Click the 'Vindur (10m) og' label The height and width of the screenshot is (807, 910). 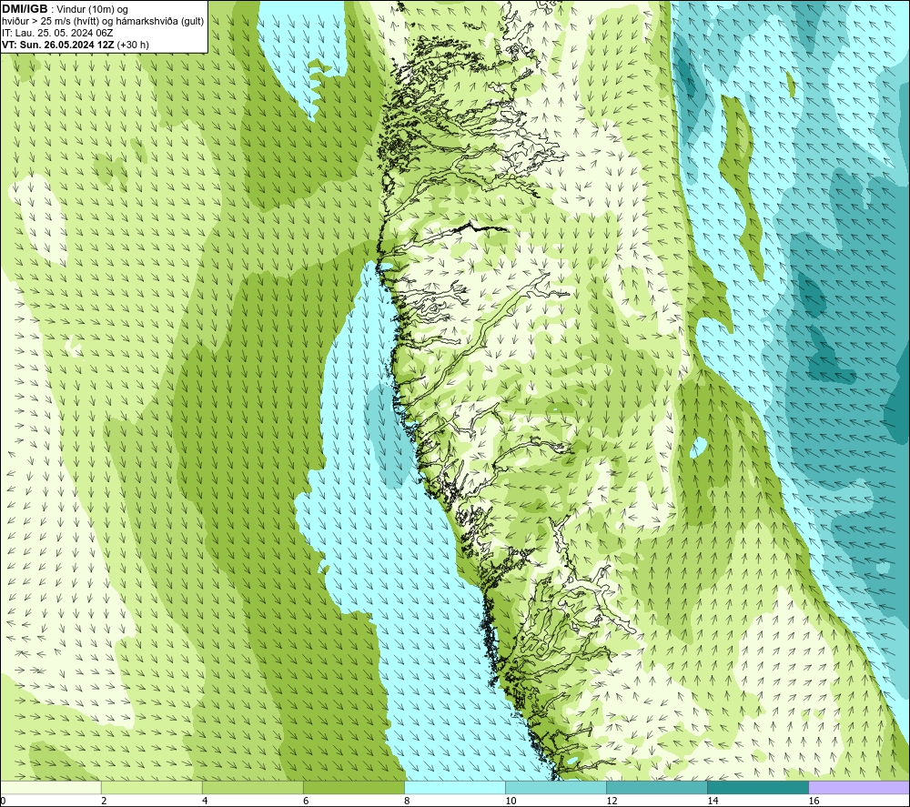tap(92, 10)
